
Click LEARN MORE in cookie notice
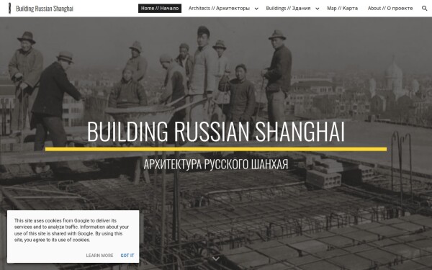[x=99, y=256]
